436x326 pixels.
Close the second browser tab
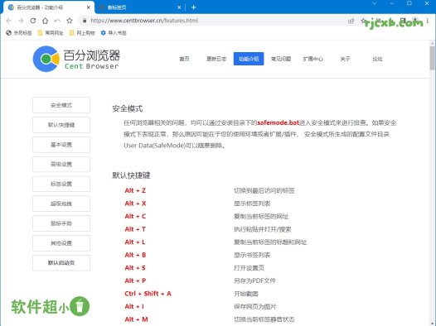click(x=179, y=7)
